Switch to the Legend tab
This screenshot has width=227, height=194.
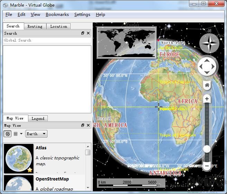(x=38, y=118)
